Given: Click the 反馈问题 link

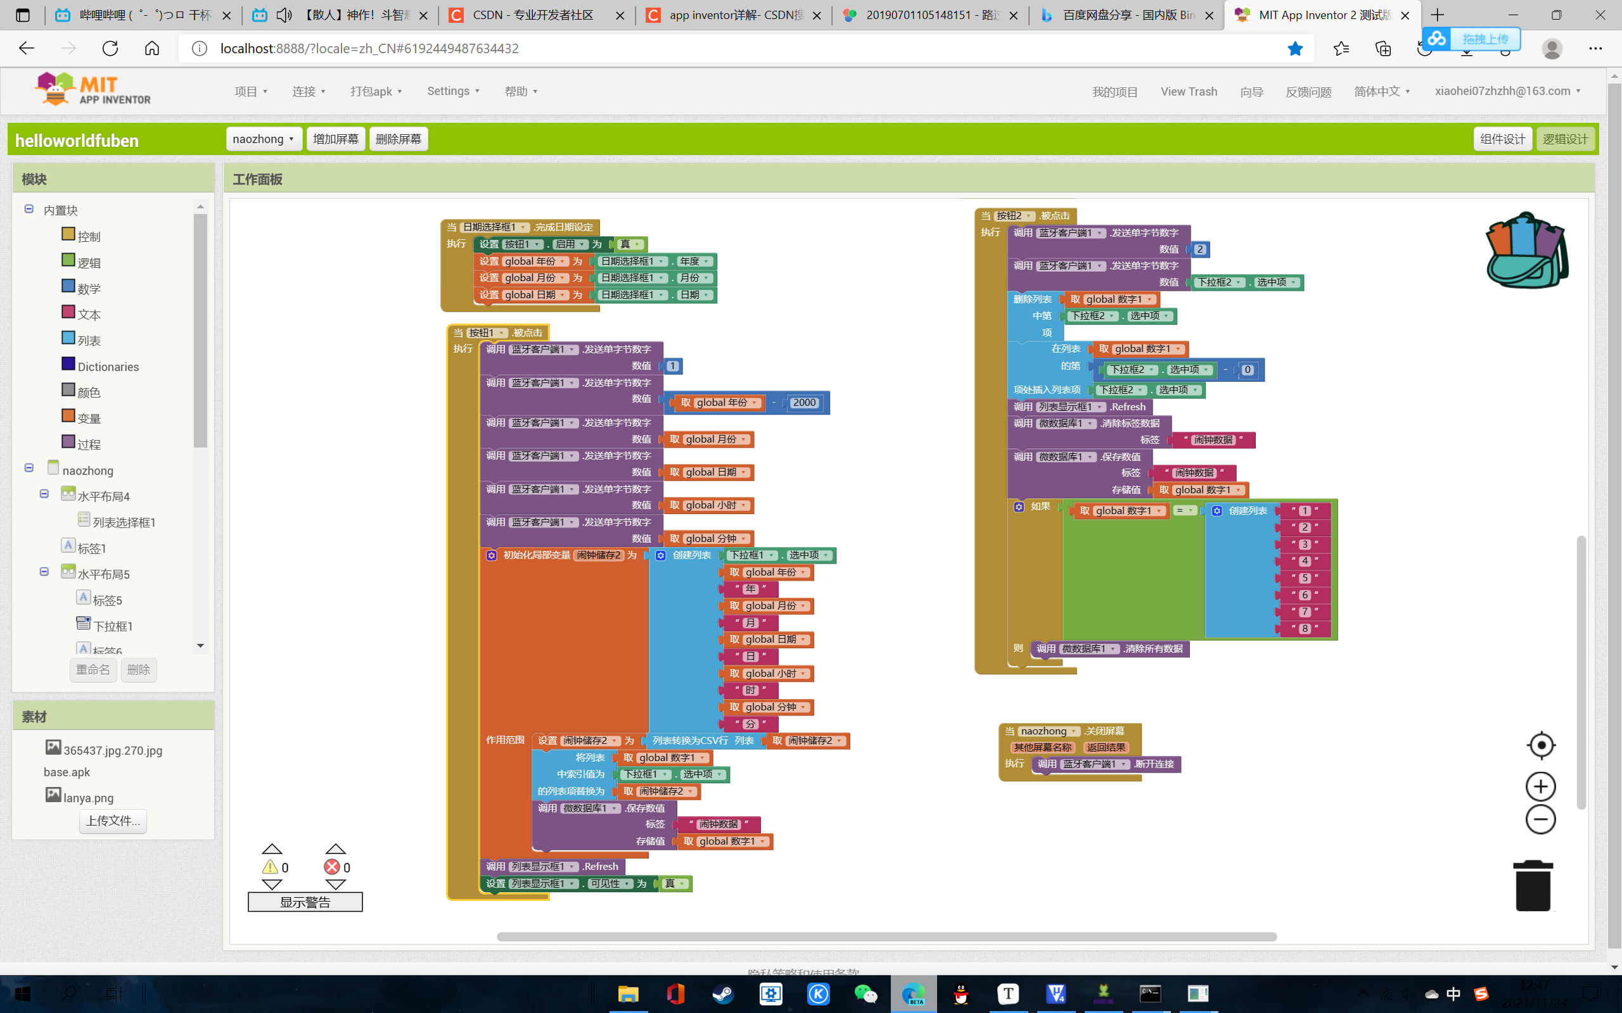Looking at the screenshot, I should coord(1308,92).
